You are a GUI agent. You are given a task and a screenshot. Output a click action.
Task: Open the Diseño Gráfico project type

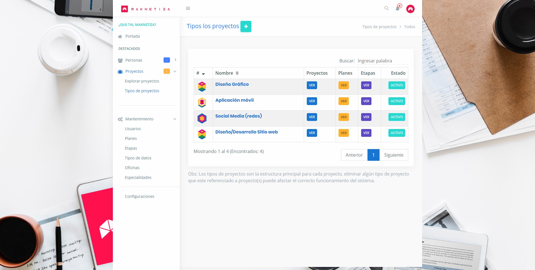232,84
